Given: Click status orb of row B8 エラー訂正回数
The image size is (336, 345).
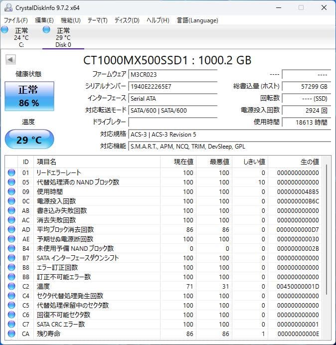Looking at the screenshot, I should point(11,267).
